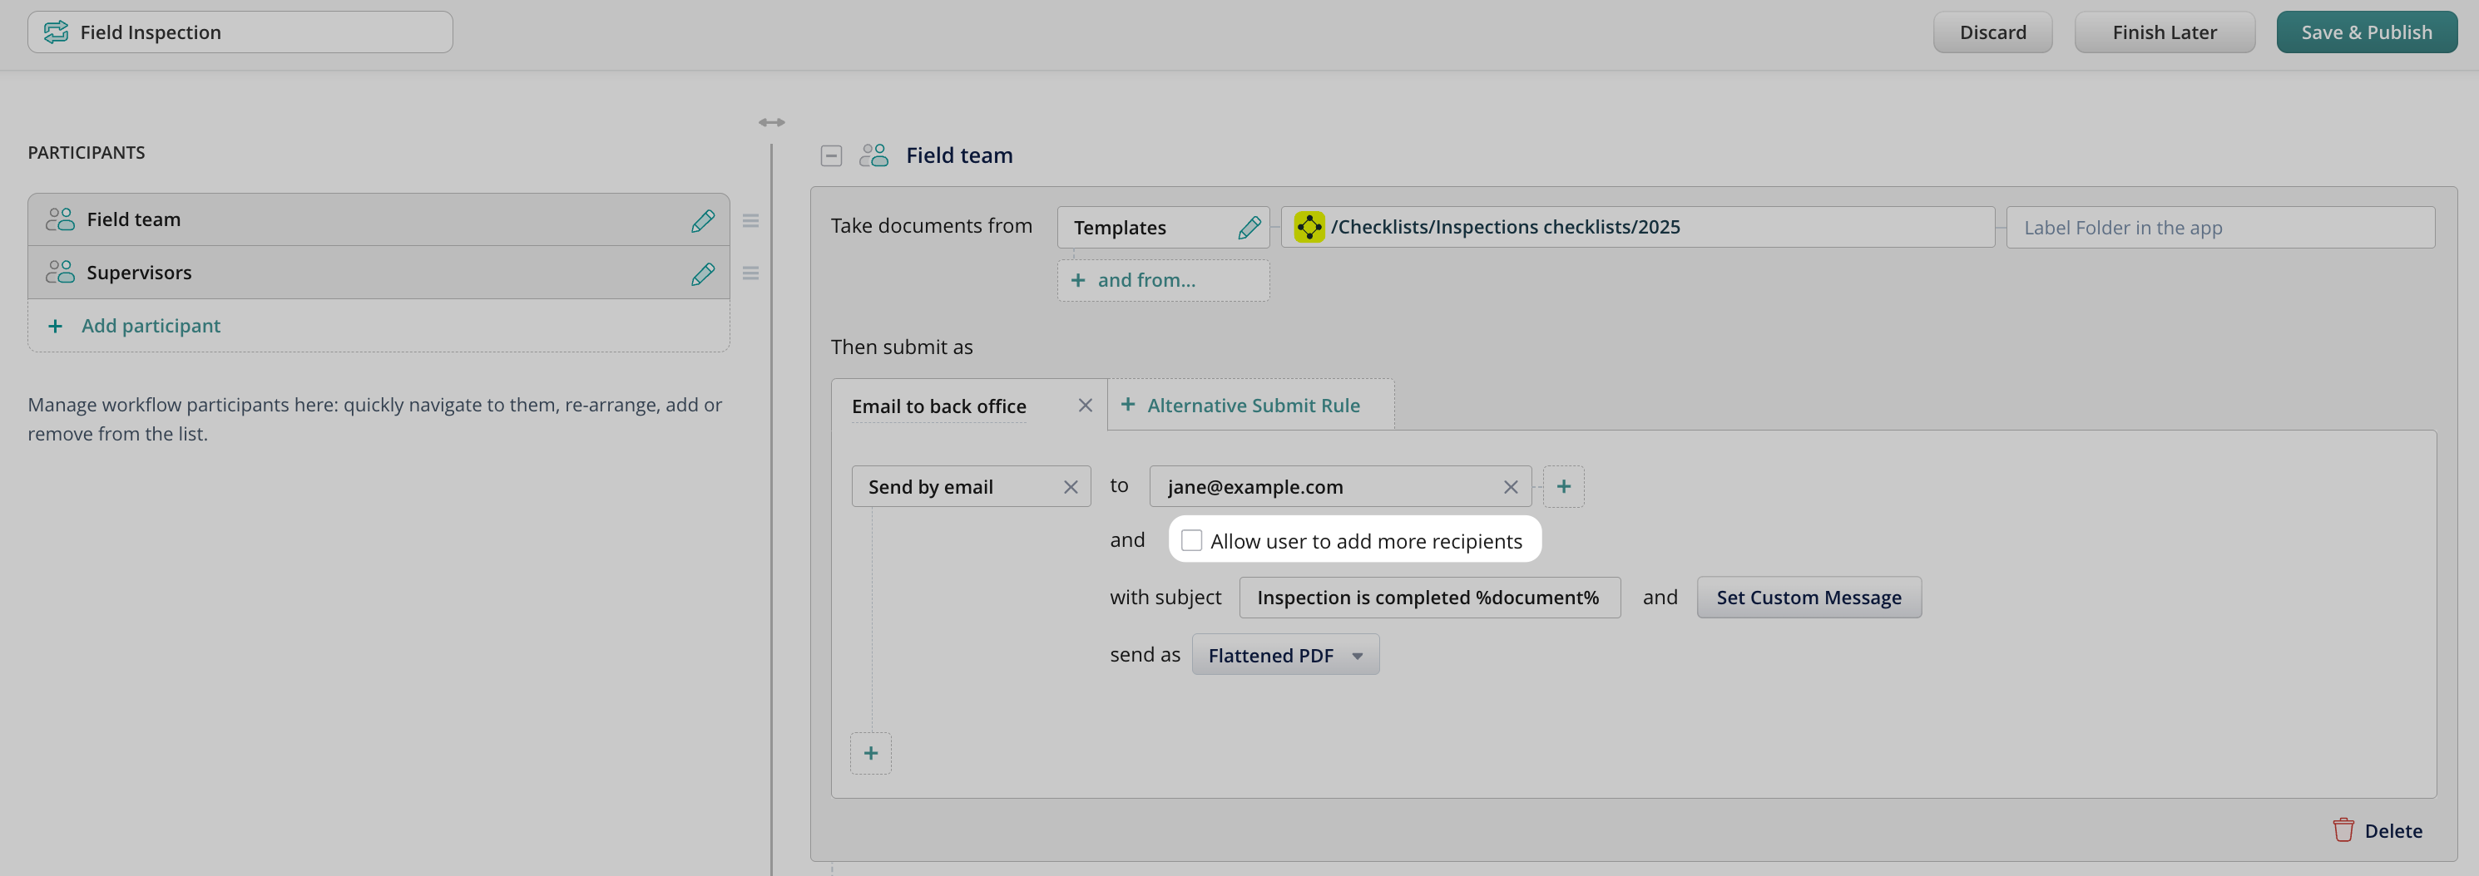Add a new submit action below
Viewport: 2479px width, 876px height.
tap(870, 753)
